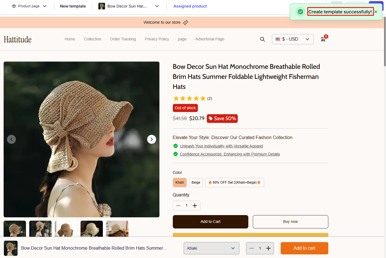Show previous product image with left arrow
The width and height of the screenshot is (386, 258).
[x=11, y=139]
